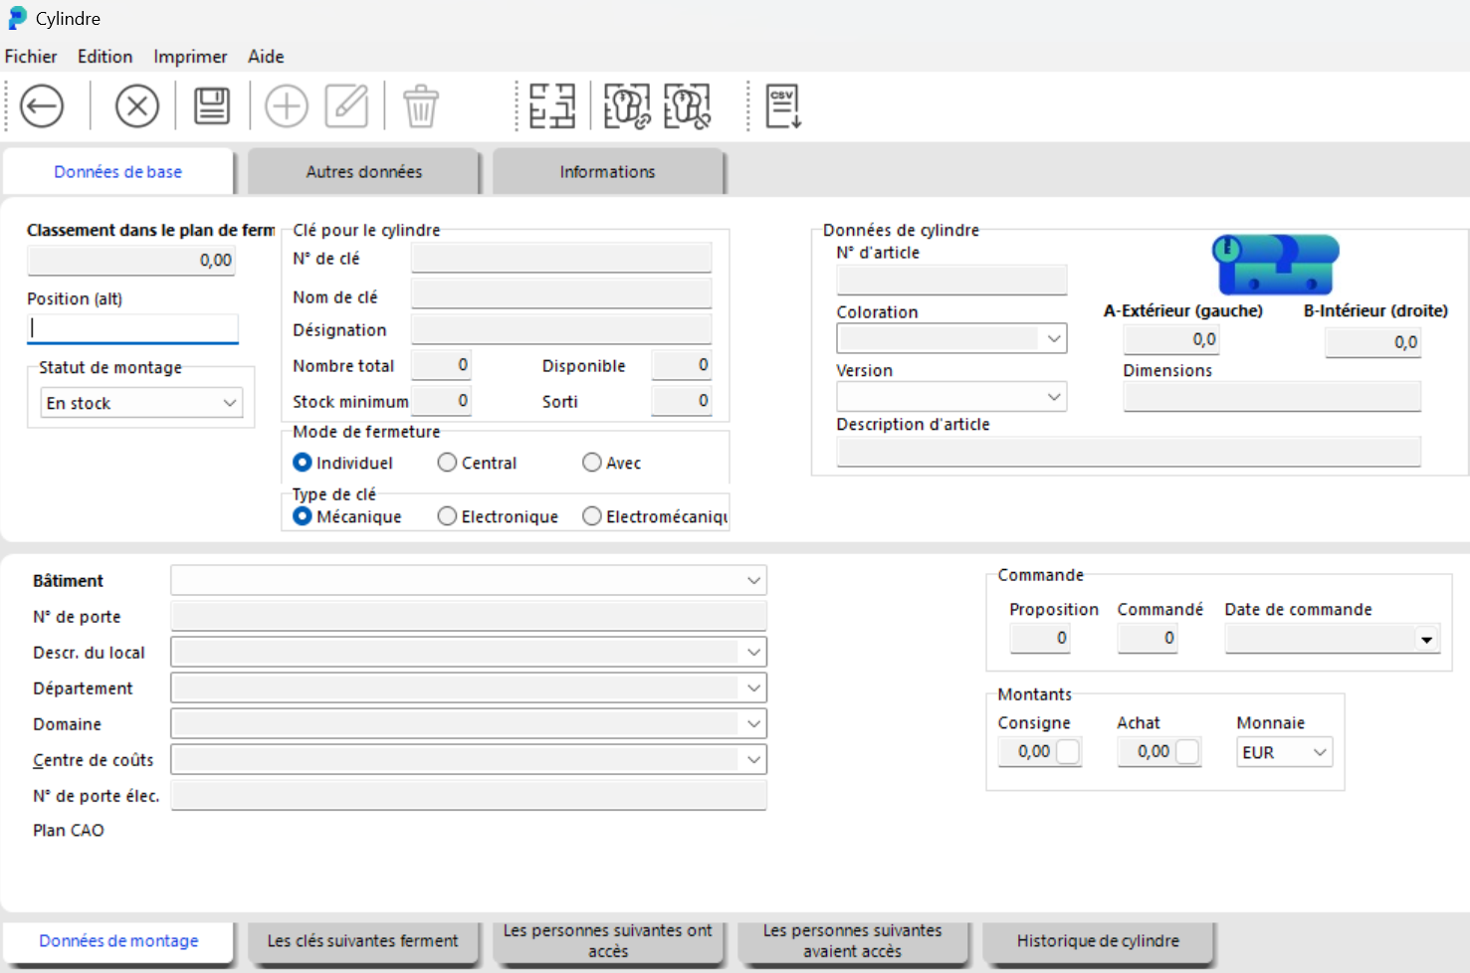The height and width of the screenshot is (973, 1470).
Task: Open the floor plan toolbar icon
Action: point(552,106)
